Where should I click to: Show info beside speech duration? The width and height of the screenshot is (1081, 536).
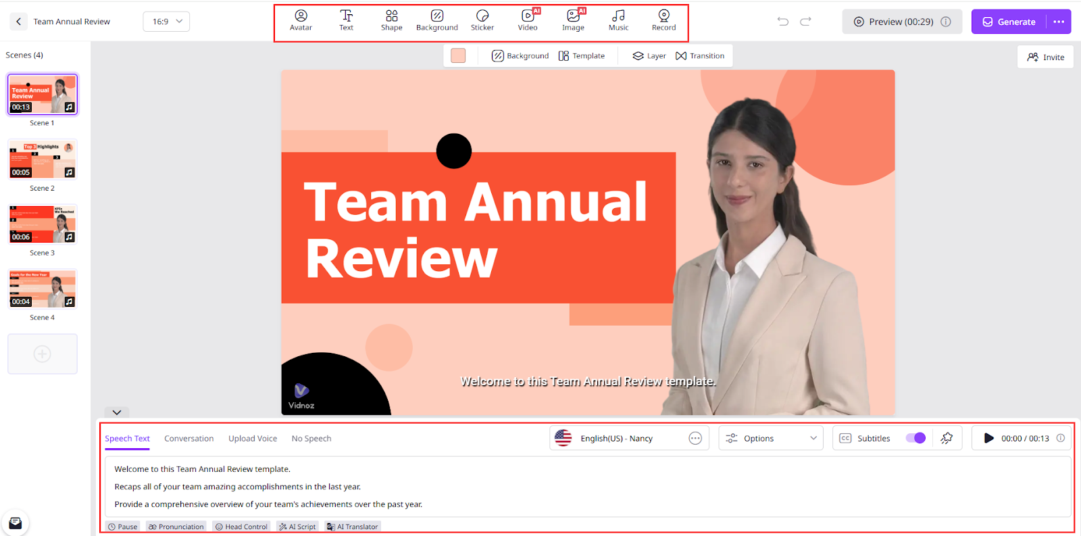click(x=1061, y=438)
